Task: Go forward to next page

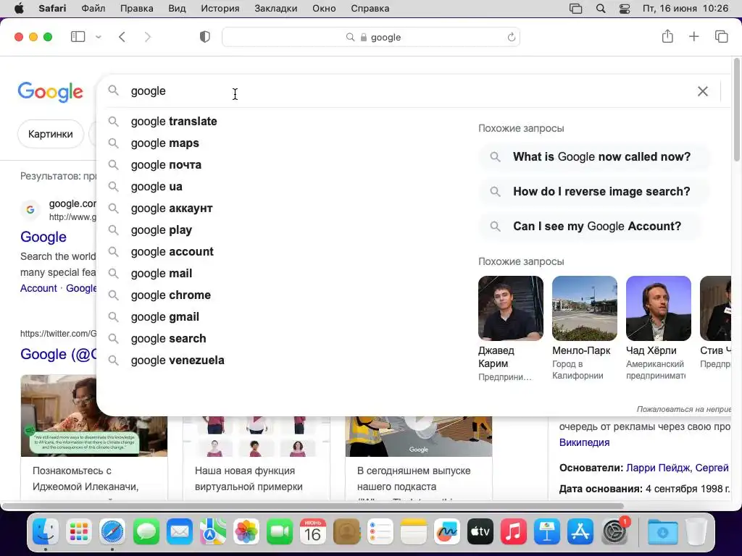Action: click(x=148, y=37)
